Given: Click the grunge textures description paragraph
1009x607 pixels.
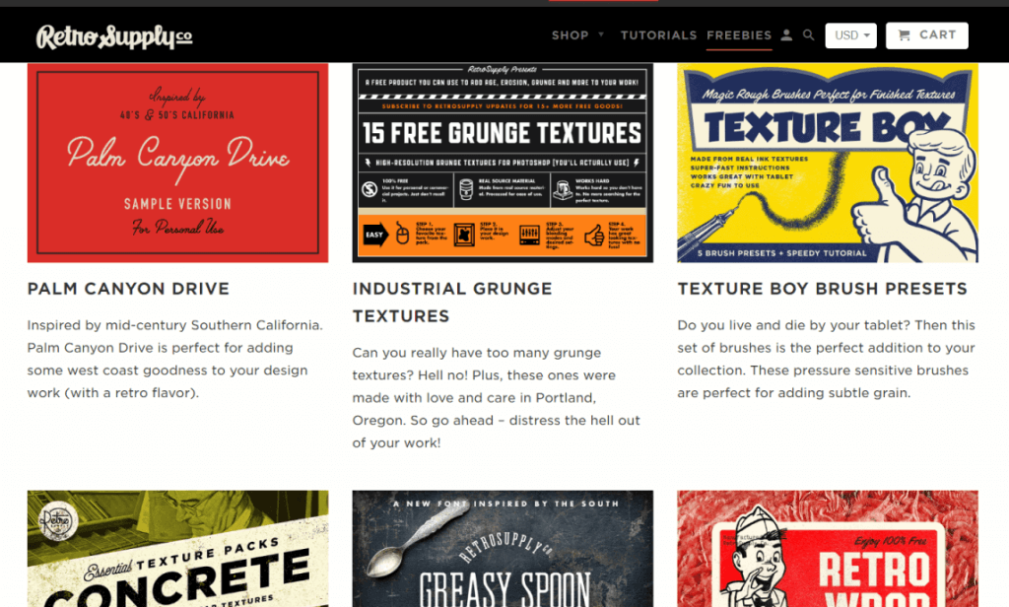Looking at the screenshot, I should pos(497,398).
